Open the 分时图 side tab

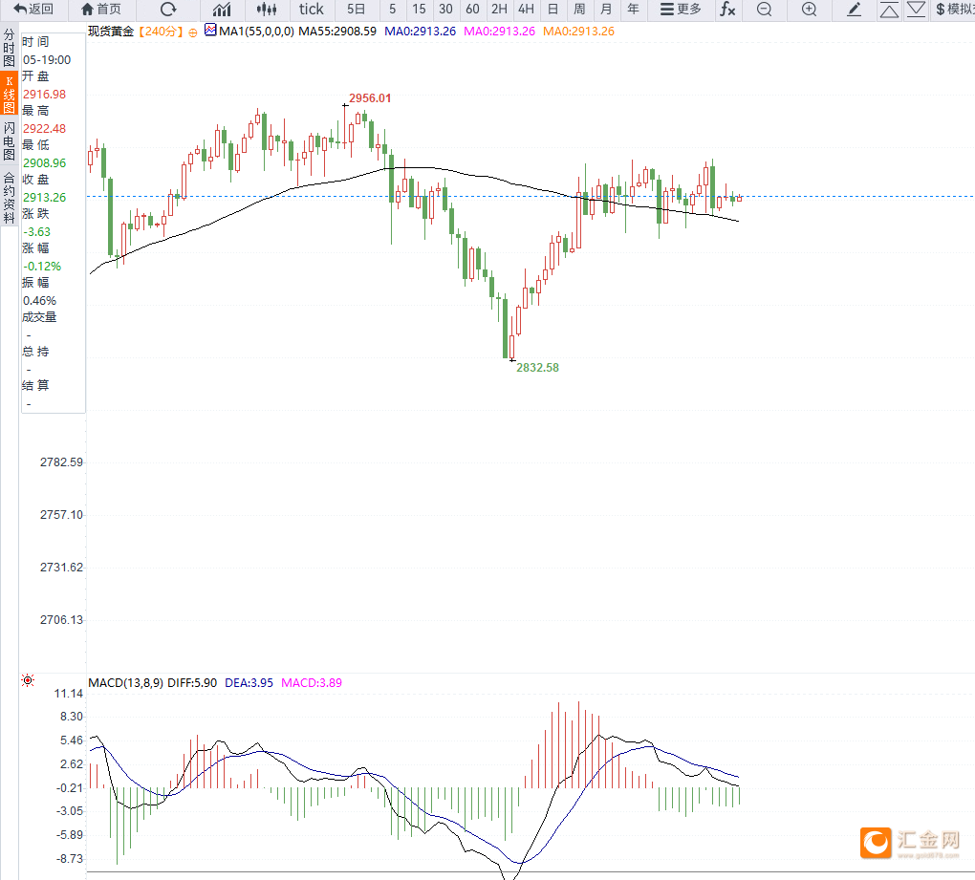[9, 47]
